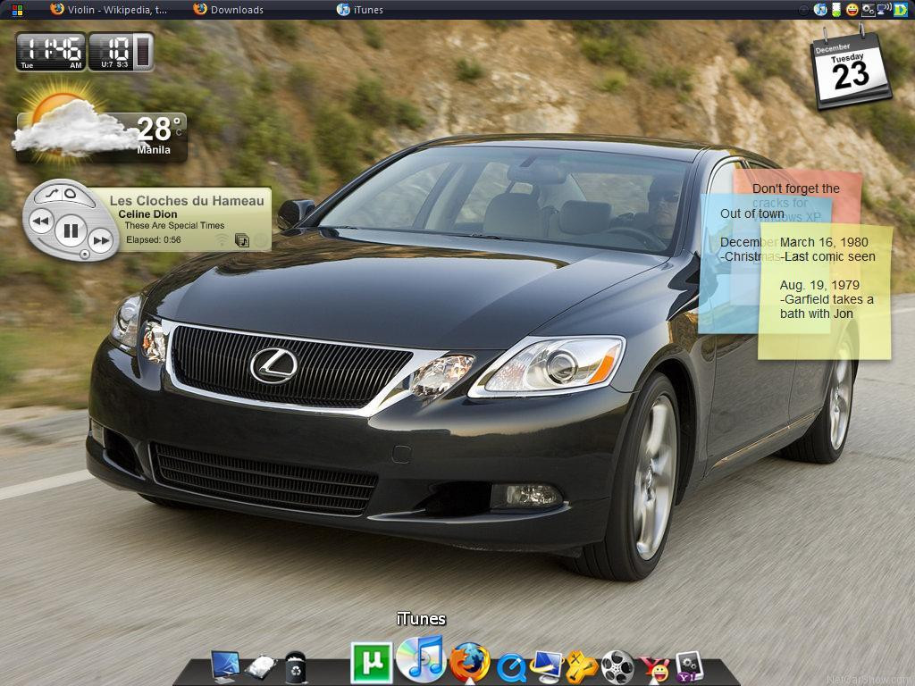Open My Computer monitor icon in dock
This screenshot has width=915, height=686.
click(225, 666)
